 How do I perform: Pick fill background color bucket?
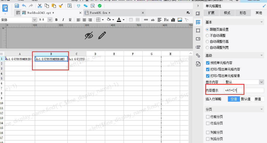click(x=109, y=20)
